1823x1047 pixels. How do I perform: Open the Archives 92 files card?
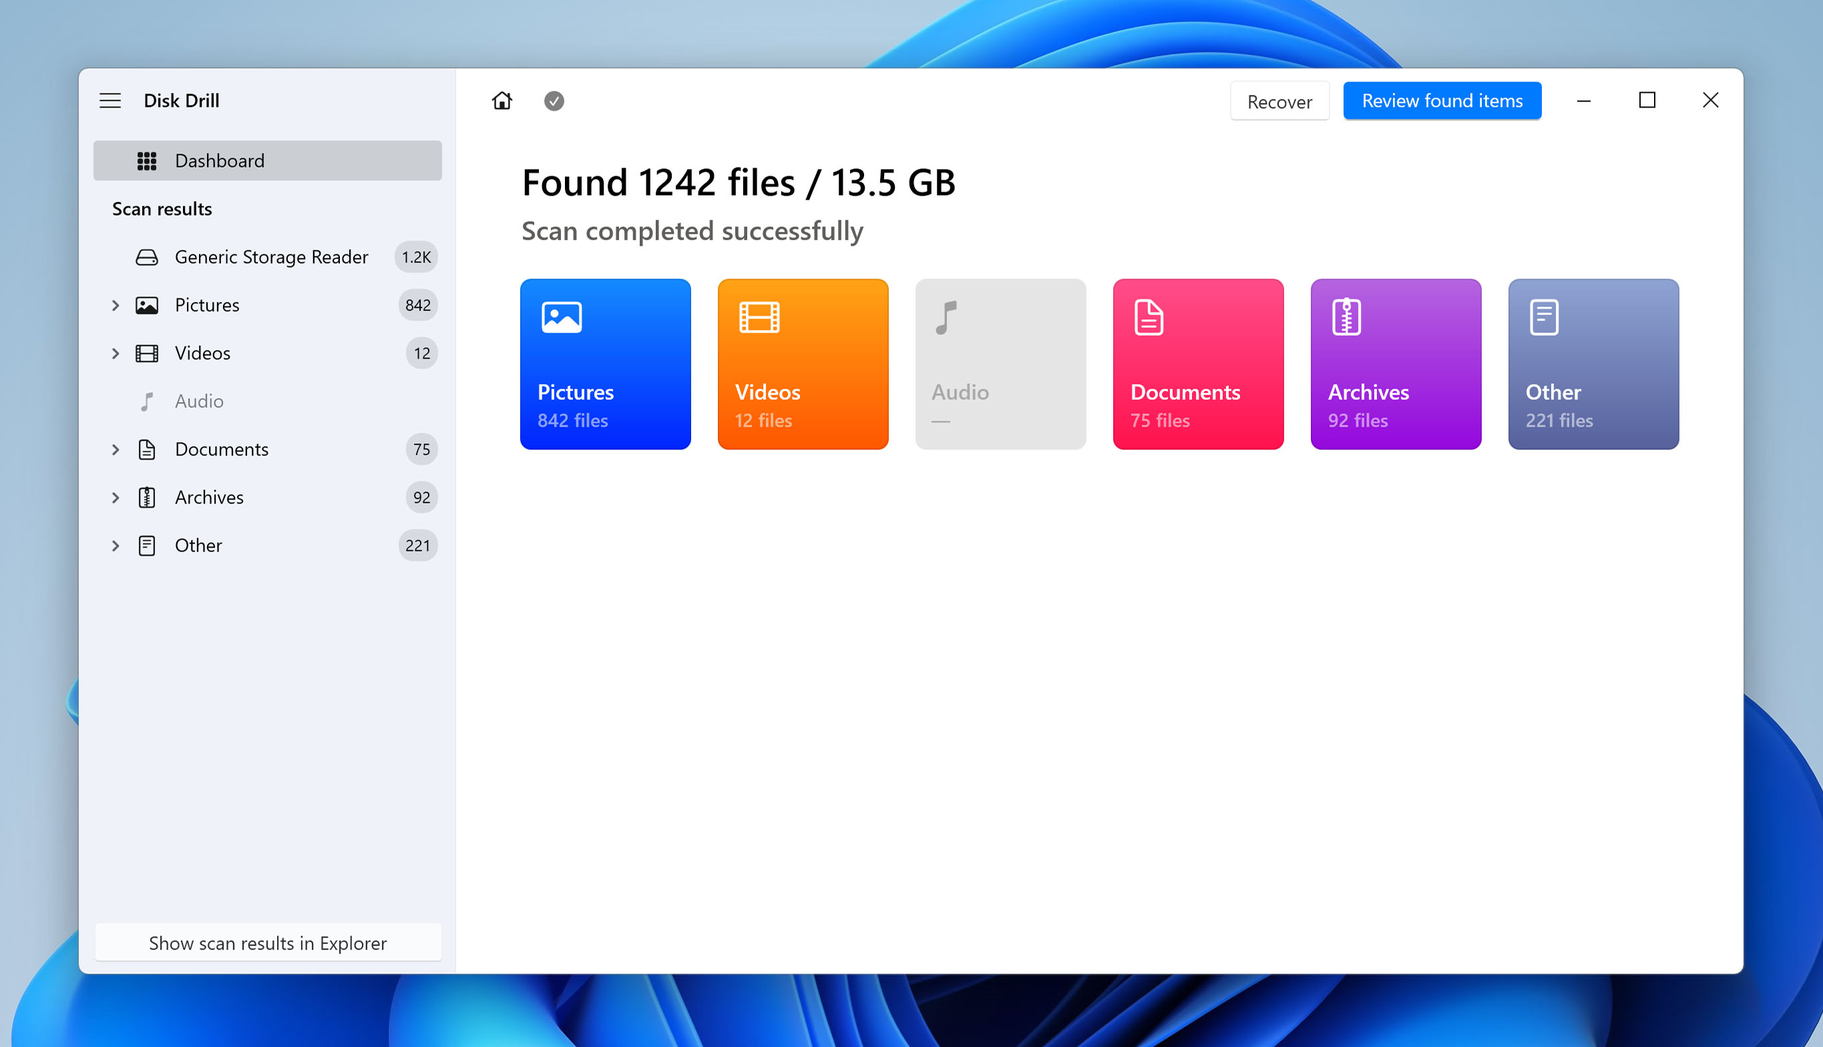(x=1396, y=365)
